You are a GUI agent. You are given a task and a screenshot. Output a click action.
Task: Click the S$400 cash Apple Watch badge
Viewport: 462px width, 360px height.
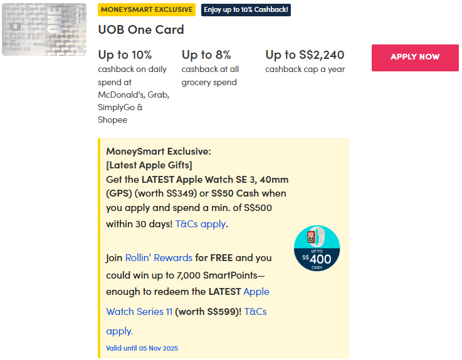pos(317,249)
